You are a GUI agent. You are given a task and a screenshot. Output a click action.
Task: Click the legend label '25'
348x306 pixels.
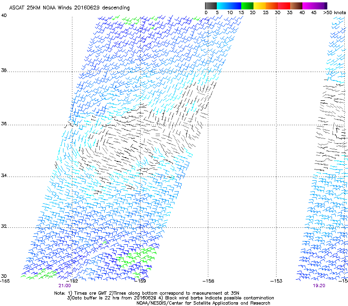click(x=266, y=12)
